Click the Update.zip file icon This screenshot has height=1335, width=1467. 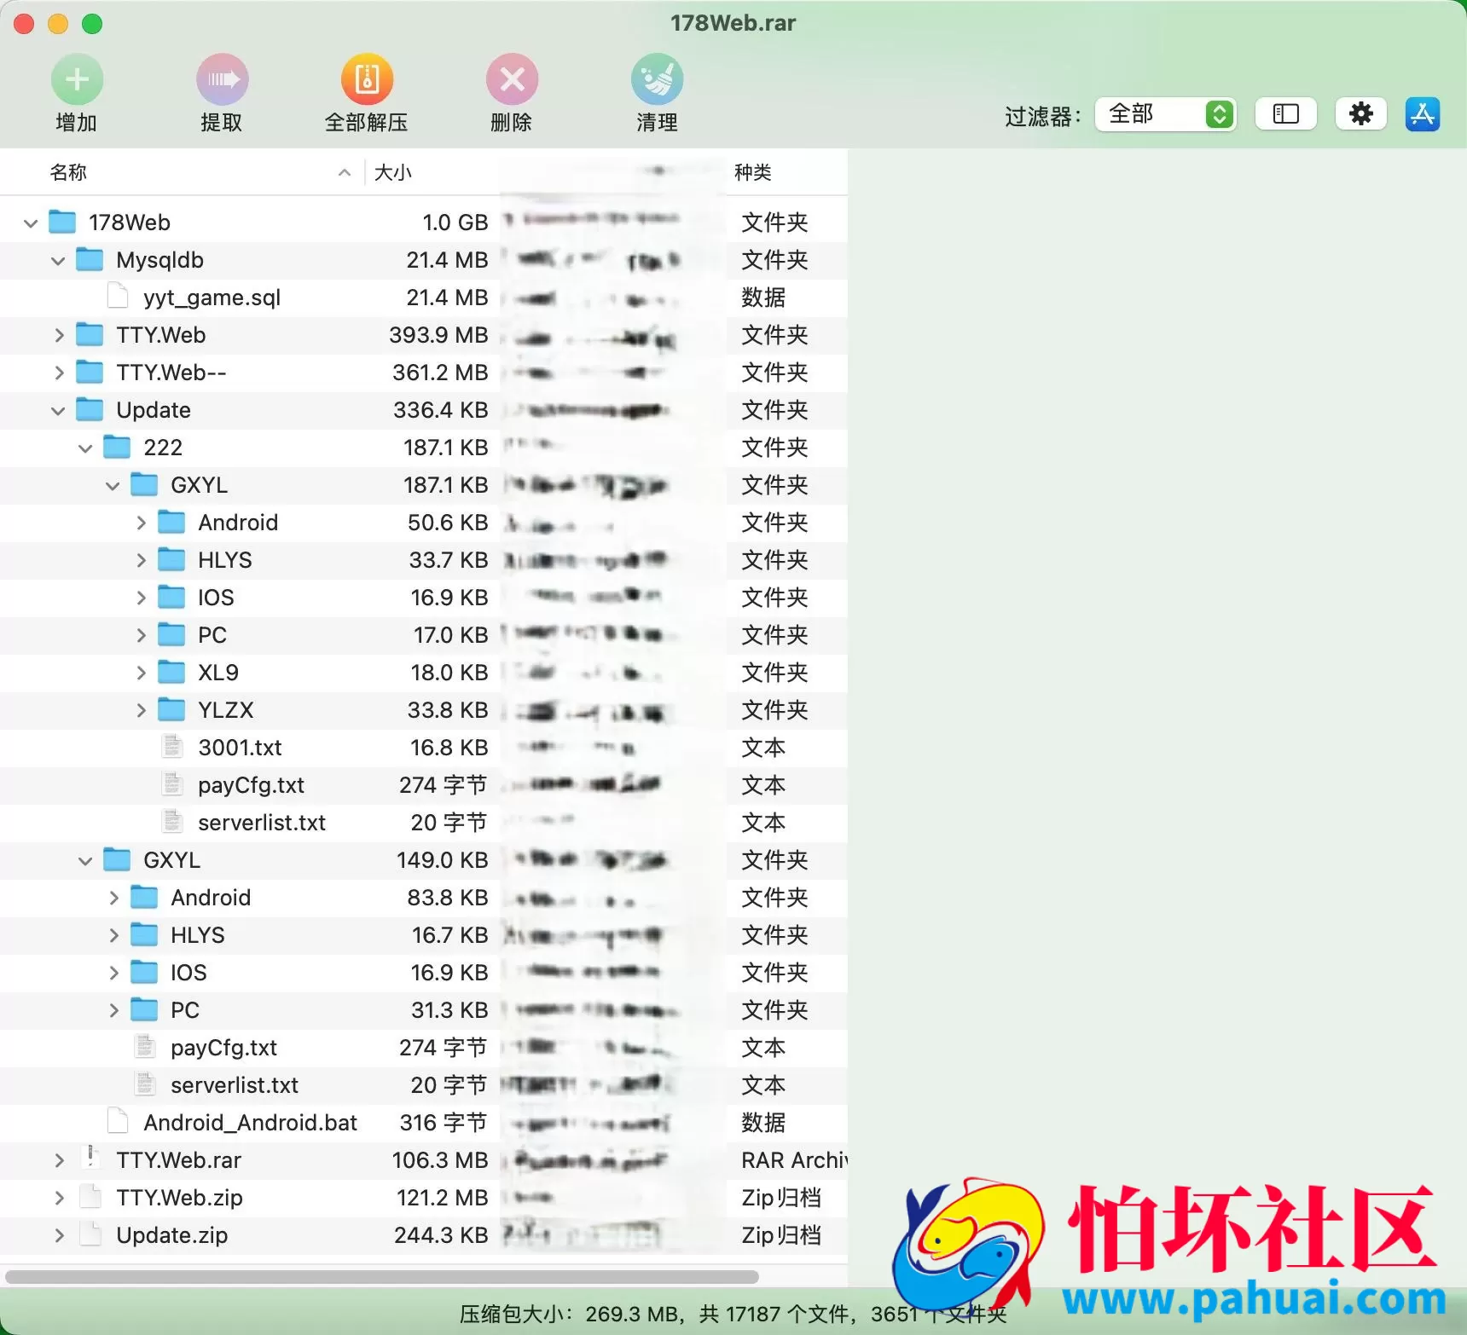(x=90, y=1234)
